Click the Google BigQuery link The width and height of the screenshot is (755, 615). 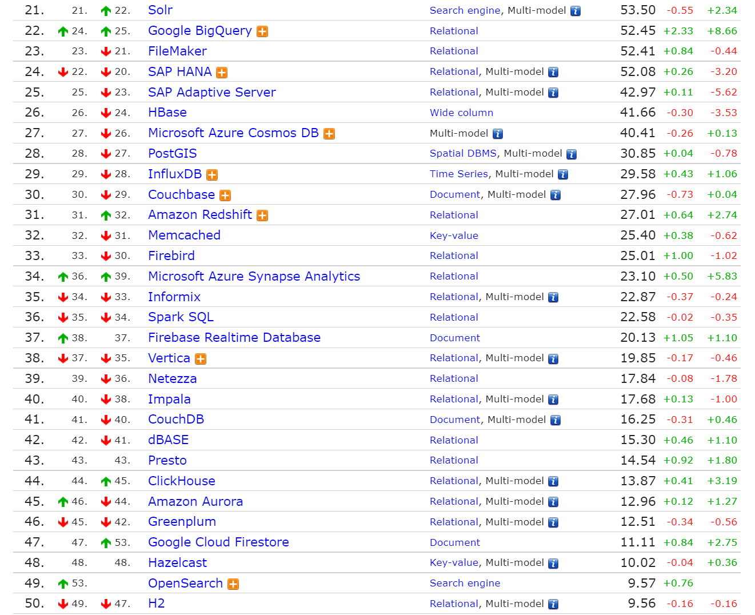coord(200,31)
